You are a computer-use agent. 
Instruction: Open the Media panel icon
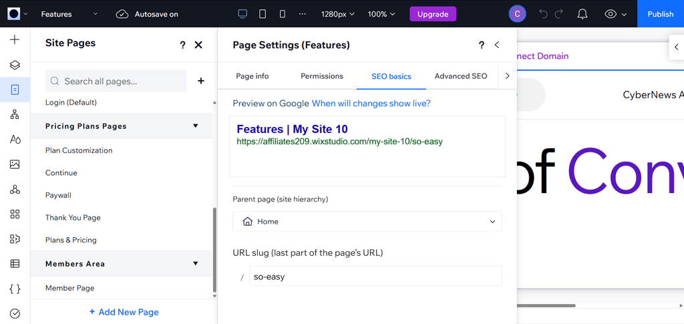click(15, 164)
